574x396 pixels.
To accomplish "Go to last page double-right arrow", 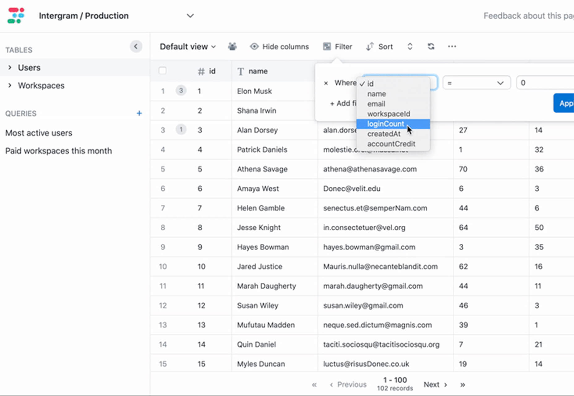I will [462, 385].
